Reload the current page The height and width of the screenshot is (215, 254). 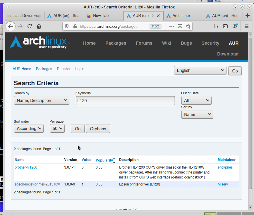[30, 26]
